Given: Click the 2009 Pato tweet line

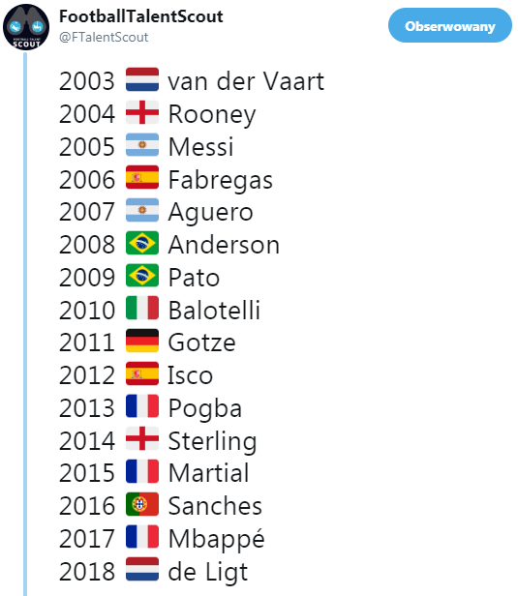Looking at the screenshot, I should (139, 277).
